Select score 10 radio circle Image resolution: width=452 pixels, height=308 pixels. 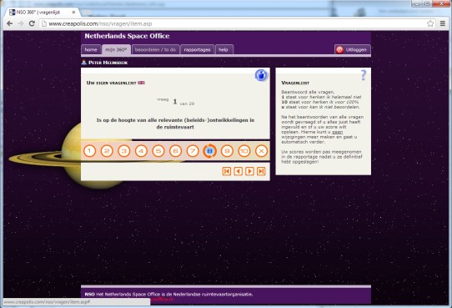tap(244, 151)
